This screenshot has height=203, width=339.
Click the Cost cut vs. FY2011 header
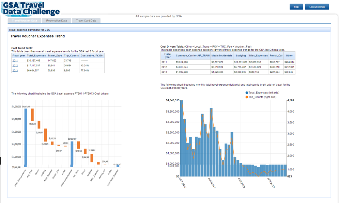92,56
